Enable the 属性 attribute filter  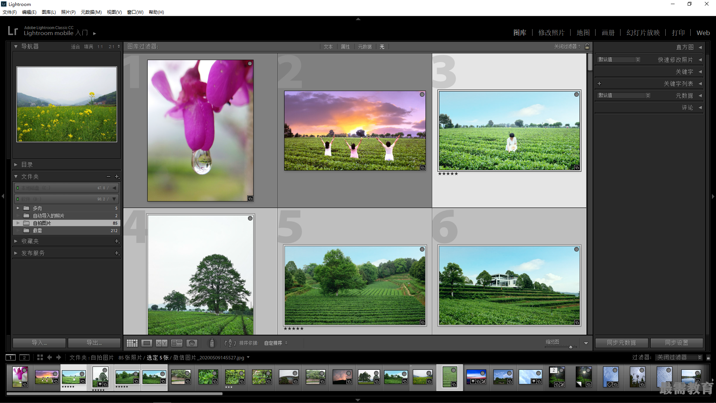pyautogui.click(x=345, y=47)
